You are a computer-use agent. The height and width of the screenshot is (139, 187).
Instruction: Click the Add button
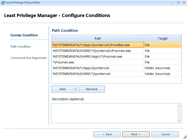pyautogui.click(x=63, y=89)
